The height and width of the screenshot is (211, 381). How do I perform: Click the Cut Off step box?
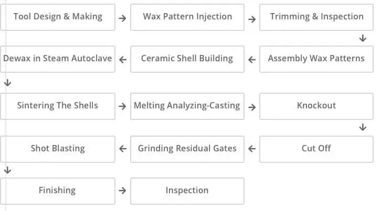coord(316,149)
